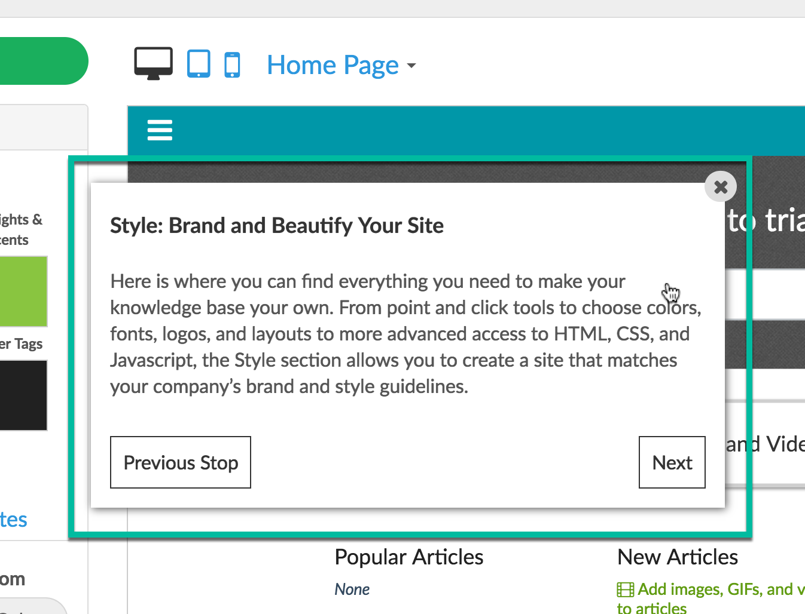The image size is (805, 614).
Task: Open the hamburger menu in teal bar
Action: coord(160,130)
